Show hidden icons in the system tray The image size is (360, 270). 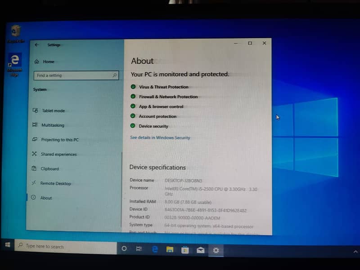[355, 252]
